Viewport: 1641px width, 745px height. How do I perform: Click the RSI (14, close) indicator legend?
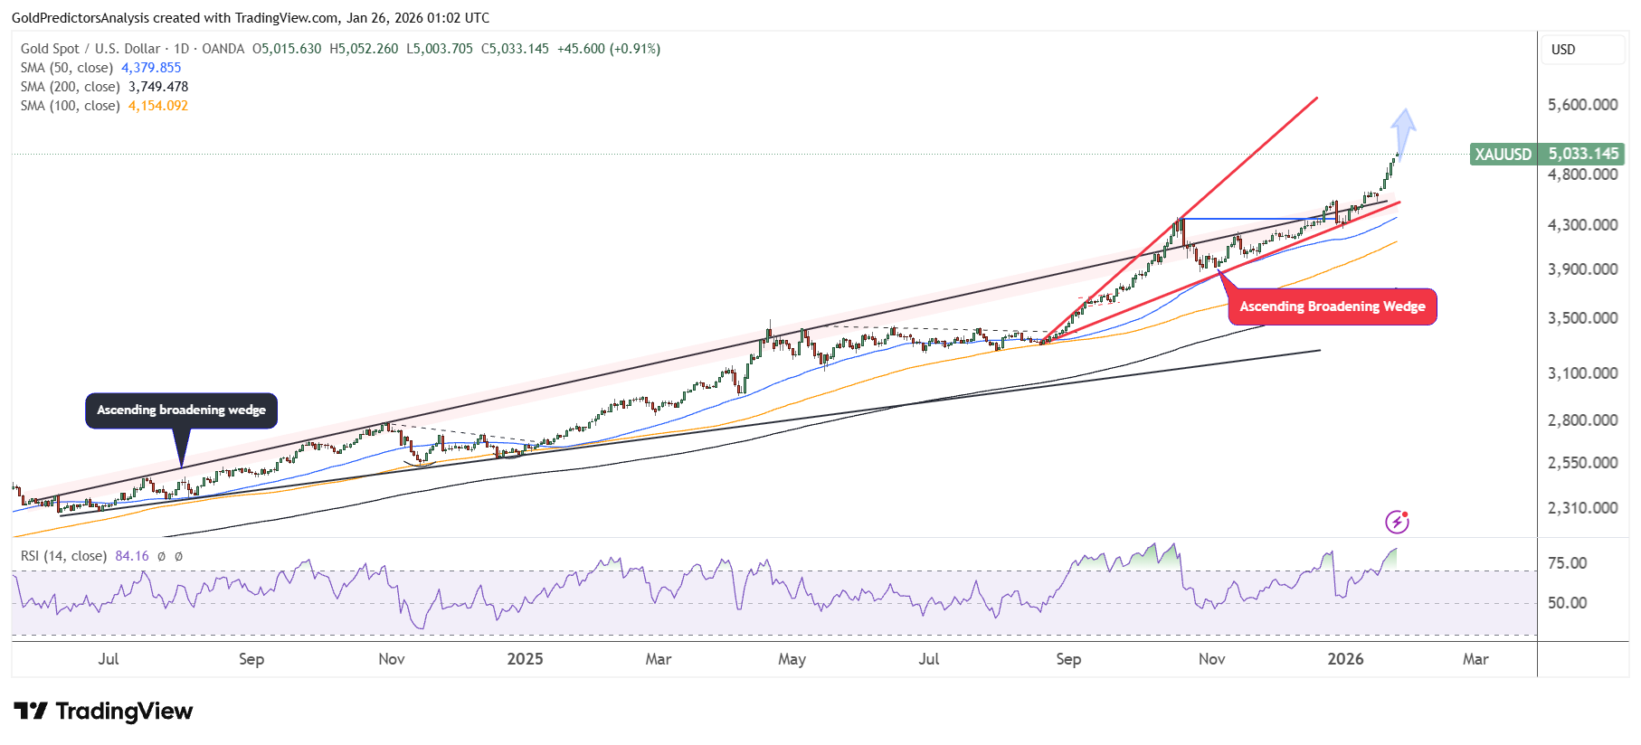pos(63,556)
